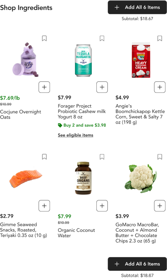The image size is (167, 278).
Task: Bookmark the Organic Coconut Water item
Action: click(x=102, y=157)
